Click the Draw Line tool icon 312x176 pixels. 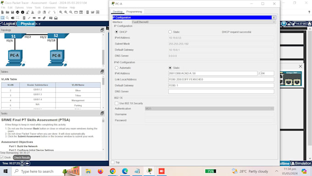click(29, 18)
